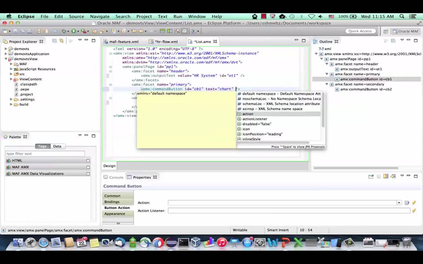This screenshot has width=423, height=264.
Task: Select the Appearance properties section
Action: tap(118, 214)
